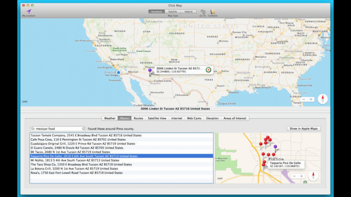Click the My Location arrow icon
Image resolution: width=351 pixels, height=197 pixels.
pyautogui.click(x=29, y=11)
